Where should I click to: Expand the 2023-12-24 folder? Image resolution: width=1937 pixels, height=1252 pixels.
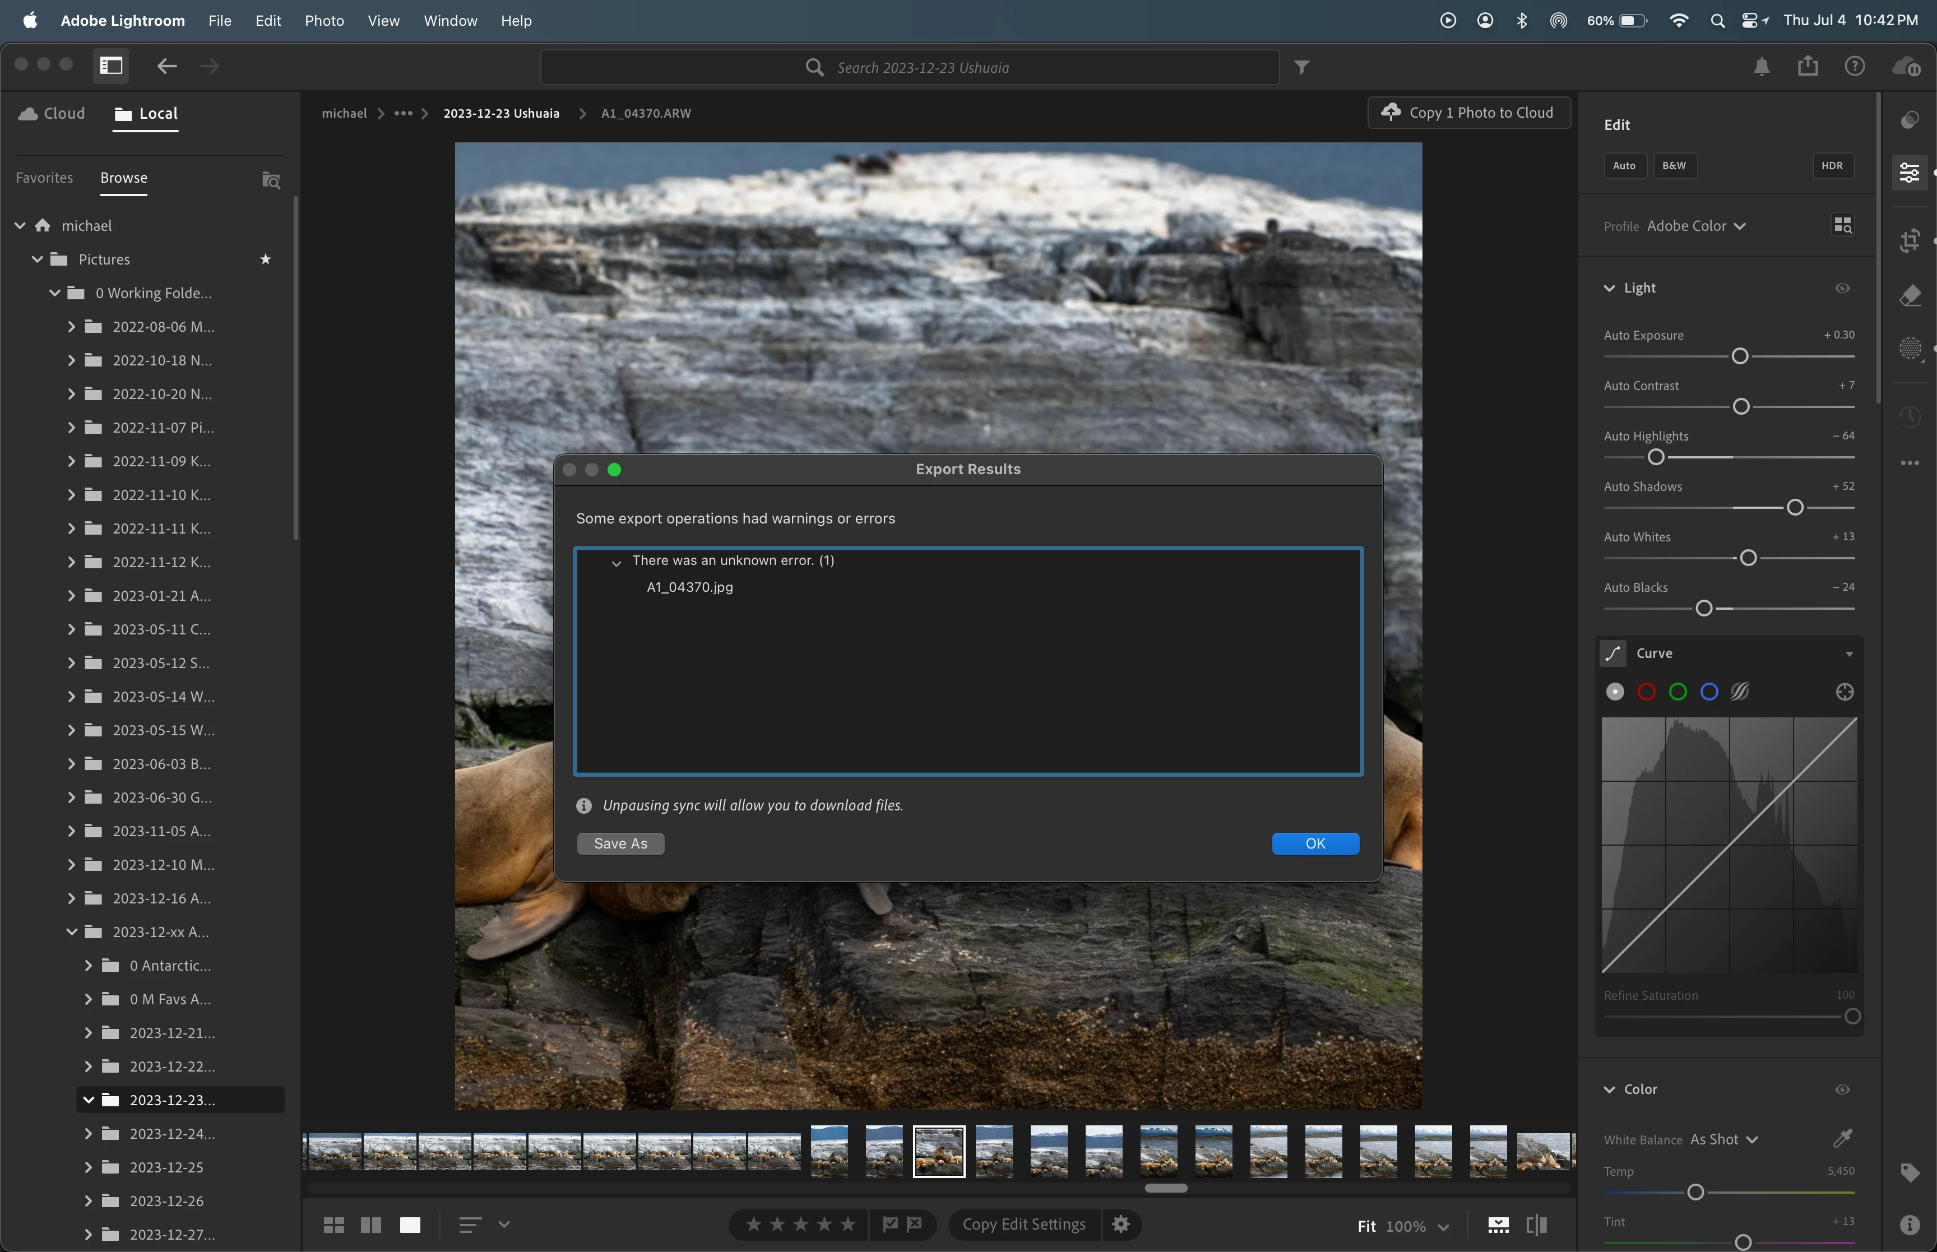click(x=89, y=1133)
